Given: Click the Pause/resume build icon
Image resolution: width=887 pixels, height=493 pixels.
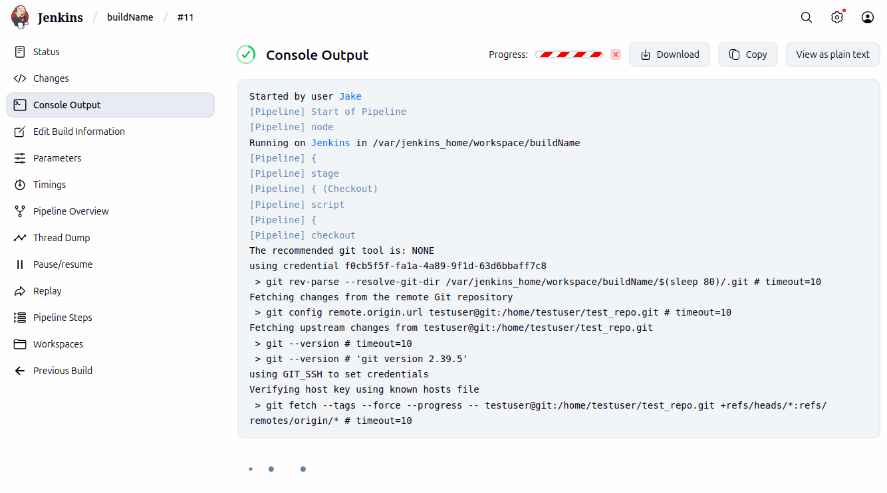Looking at the screenshot, I should (x=21, y=264).
